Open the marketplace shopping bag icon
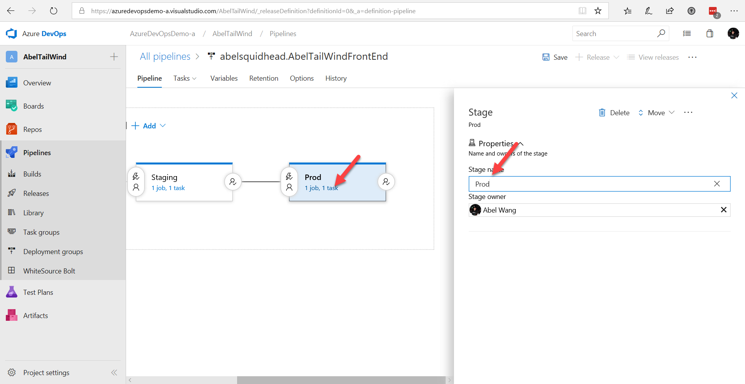 [x=710, y=34]
